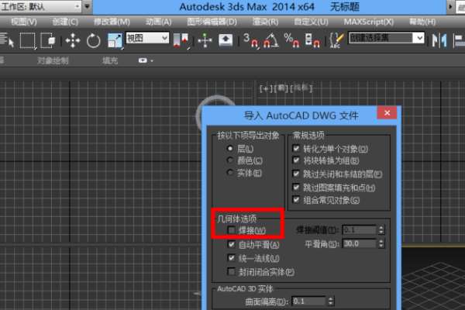
Task: Click the Mirror tool icon
Action: [439, 40]
